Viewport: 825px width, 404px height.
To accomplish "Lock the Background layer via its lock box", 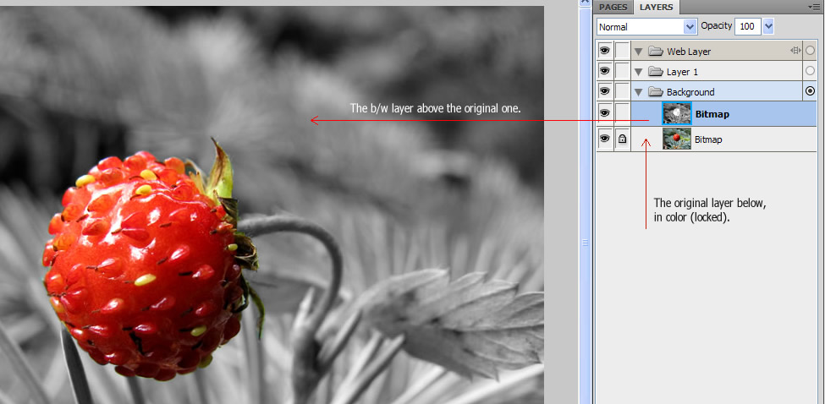I will (622, 91).
